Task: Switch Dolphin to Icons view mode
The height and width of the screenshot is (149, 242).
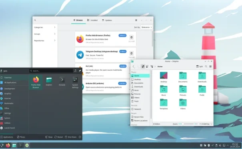Action: click(x=143, y=66)
